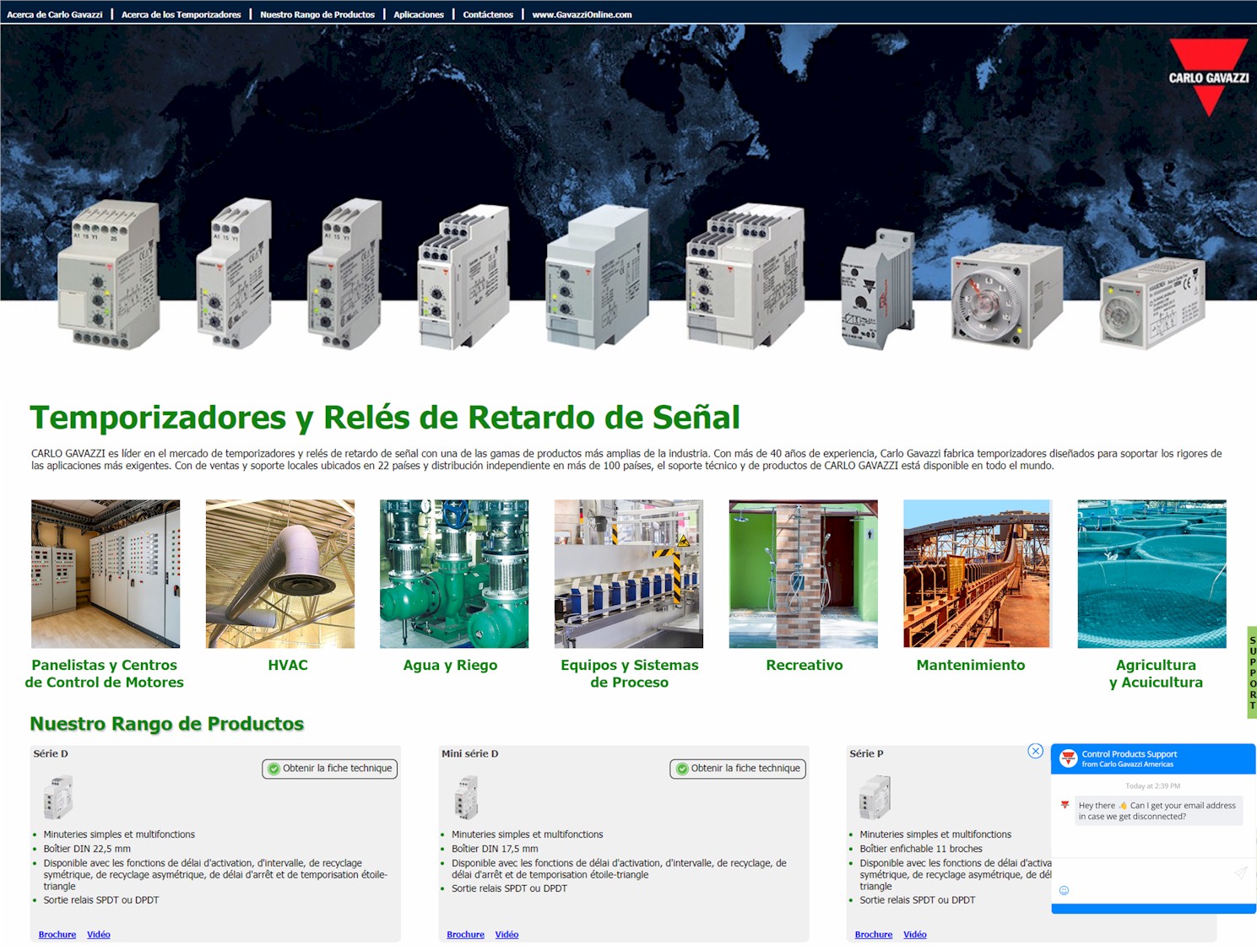Image resolution: width=1257 pixels, height=950 pixels.
Task: Click the 'Boîtier DIN 17,5 mm' bullet
Action: pyautogui.click(x=495, y=849)
